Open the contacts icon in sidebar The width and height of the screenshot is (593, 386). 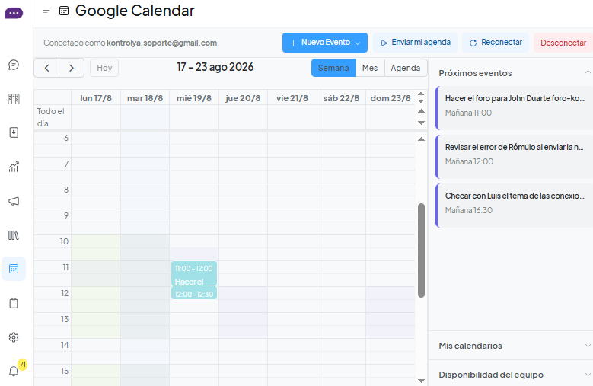(x=14, y=132)
